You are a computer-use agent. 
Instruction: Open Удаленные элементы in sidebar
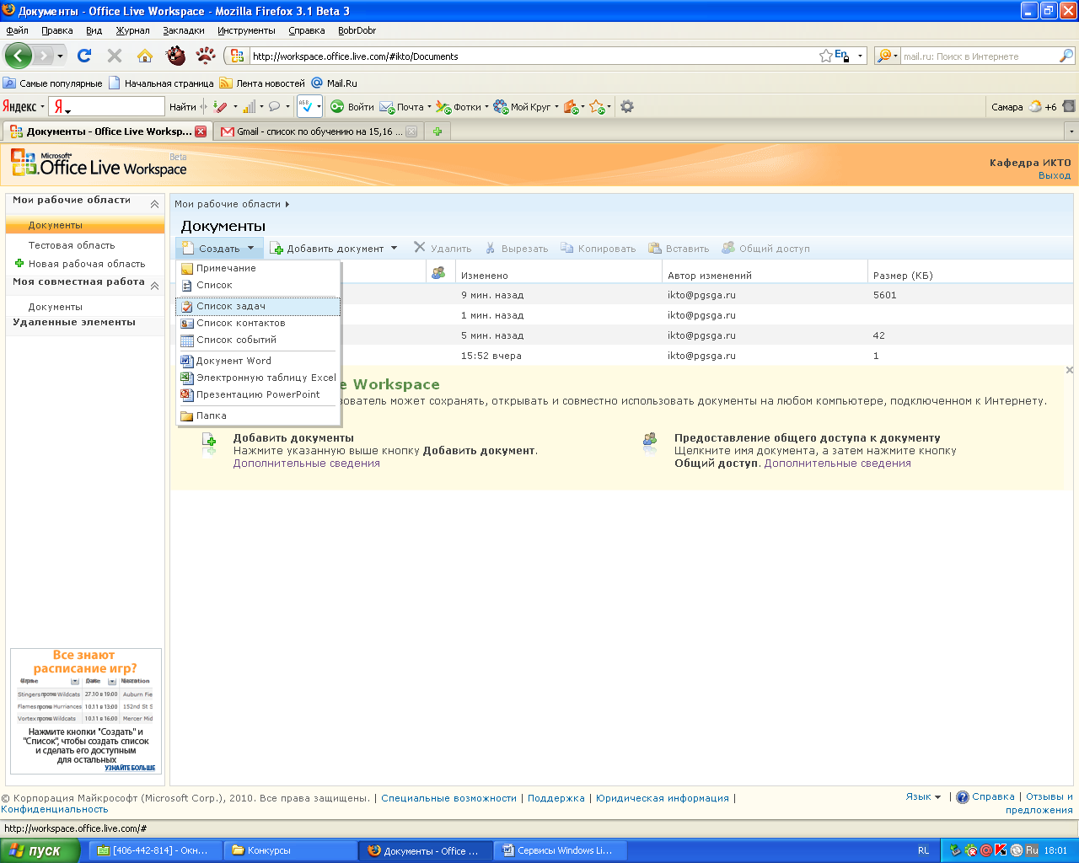click(x=74, y=322)
